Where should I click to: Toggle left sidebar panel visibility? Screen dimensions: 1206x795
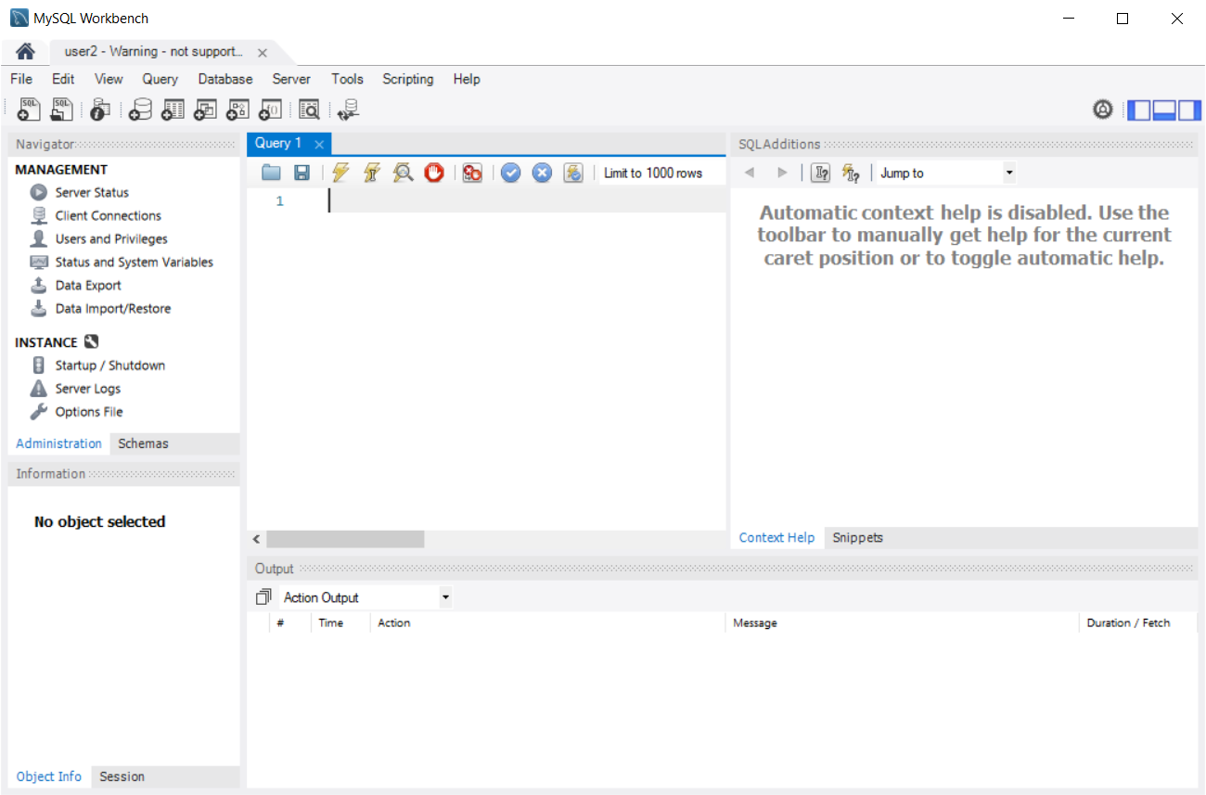pyautogui.click(x=1138, y=110)
